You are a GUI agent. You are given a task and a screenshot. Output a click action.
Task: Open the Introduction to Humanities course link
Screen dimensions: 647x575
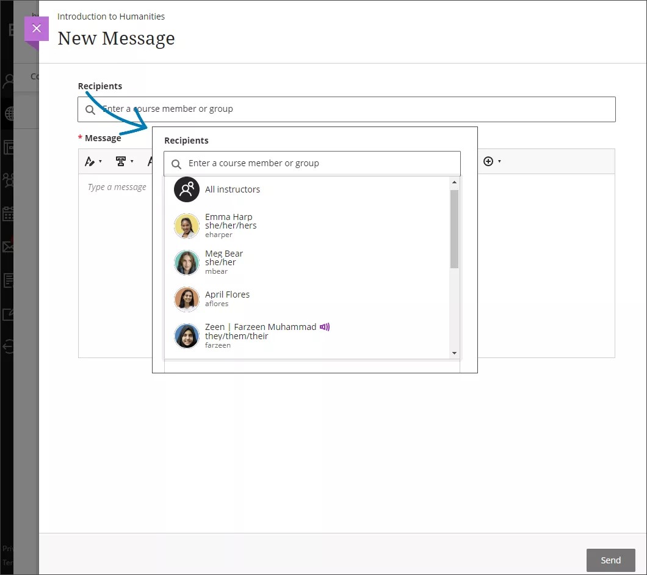point(110,16)
